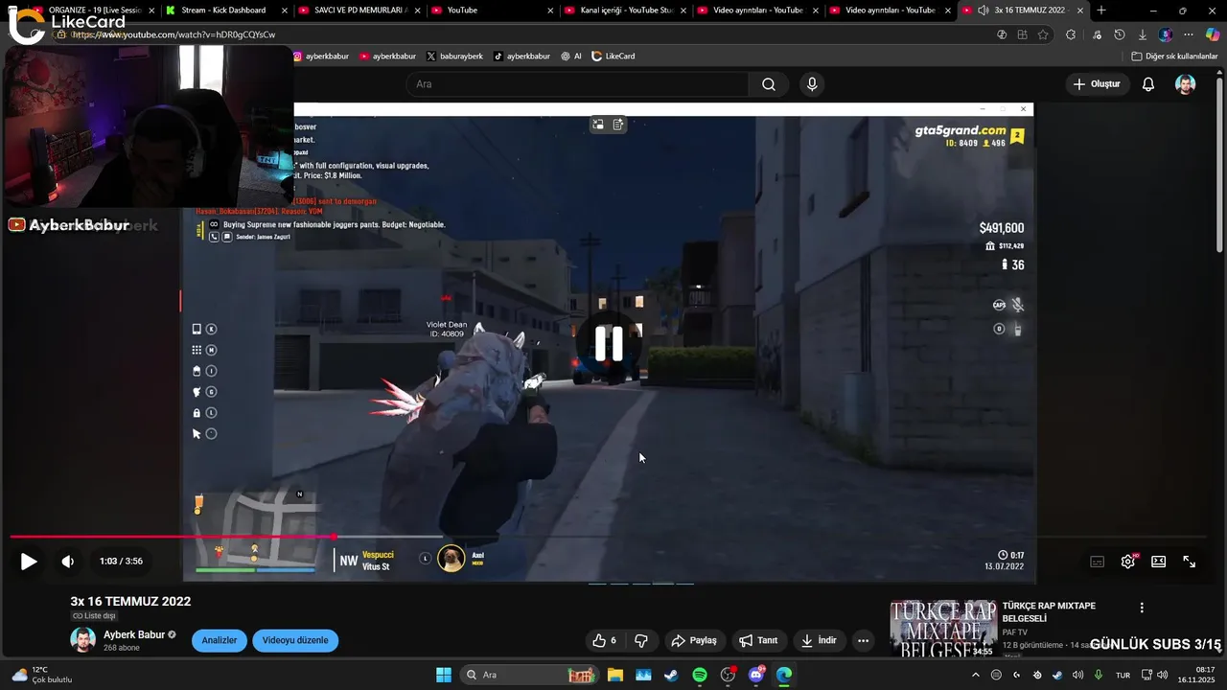This screenshot has height=690, width=1227.
Task: Open the X baburayberk bookmark
Action: [x=455, y=56]
